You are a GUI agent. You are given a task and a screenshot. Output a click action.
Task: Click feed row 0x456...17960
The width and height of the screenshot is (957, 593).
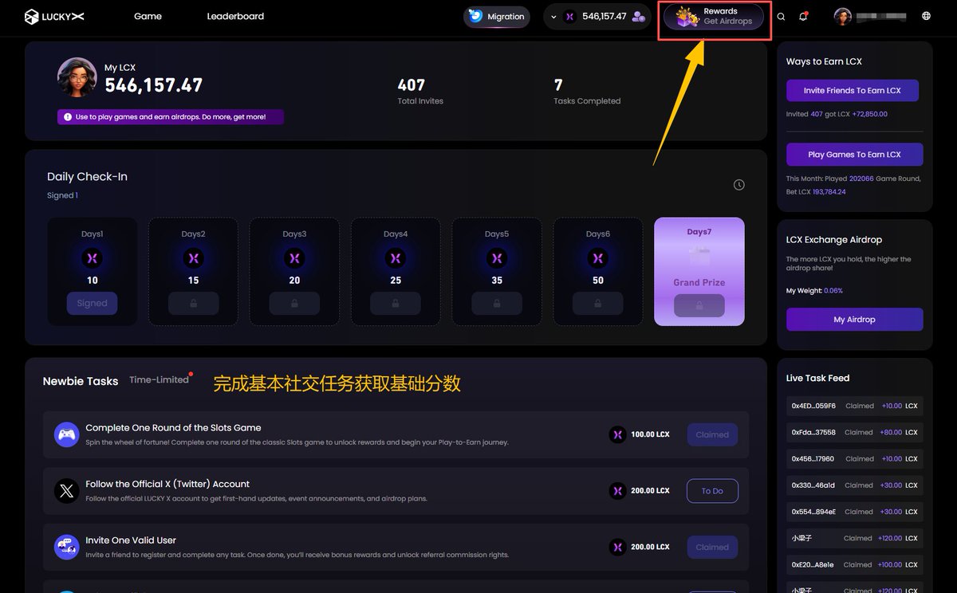pyautogui.click(x=855, y=458)
